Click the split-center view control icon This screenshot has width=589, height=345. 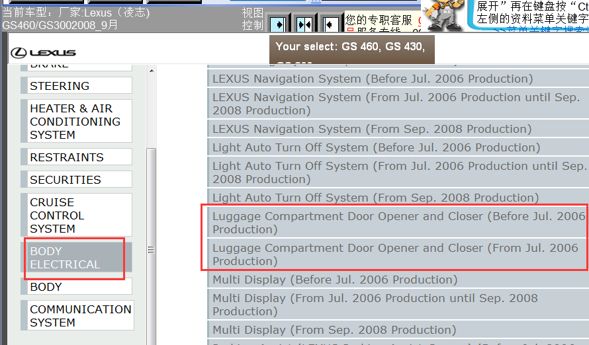coord(304,24)
